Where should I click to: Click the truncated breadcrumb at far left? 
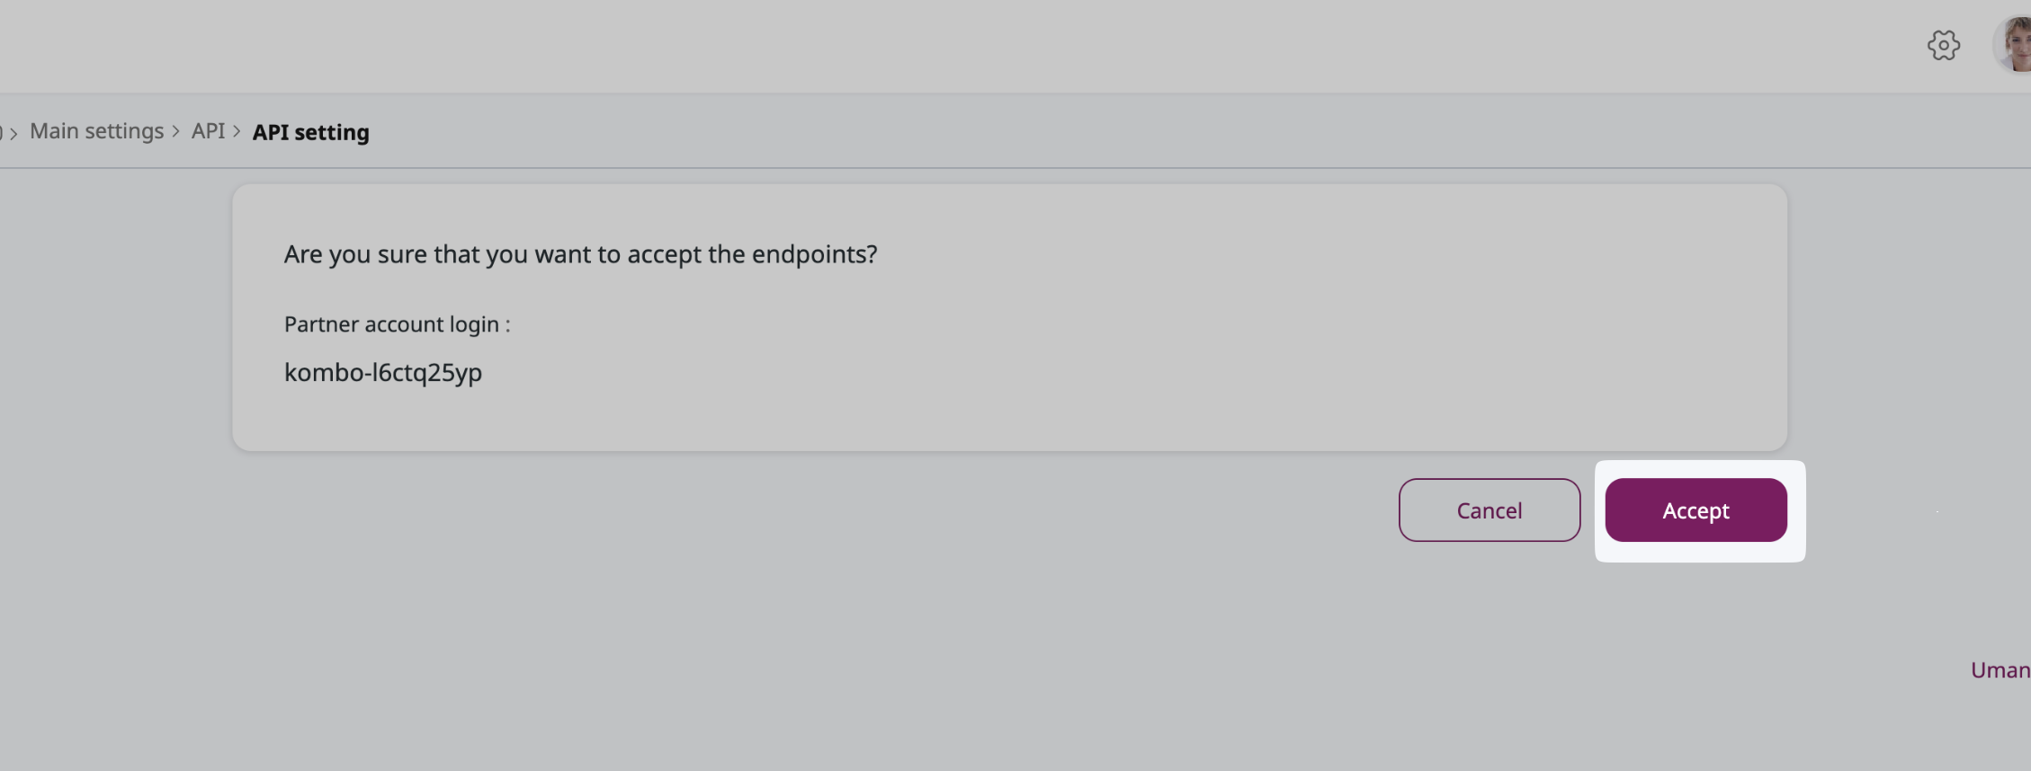tap(2, 132)
